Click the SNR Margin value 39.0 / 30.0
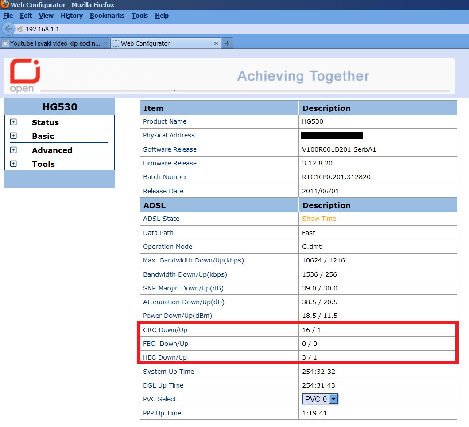The height and width of the screenshot is (427, 469). (320, 288)
